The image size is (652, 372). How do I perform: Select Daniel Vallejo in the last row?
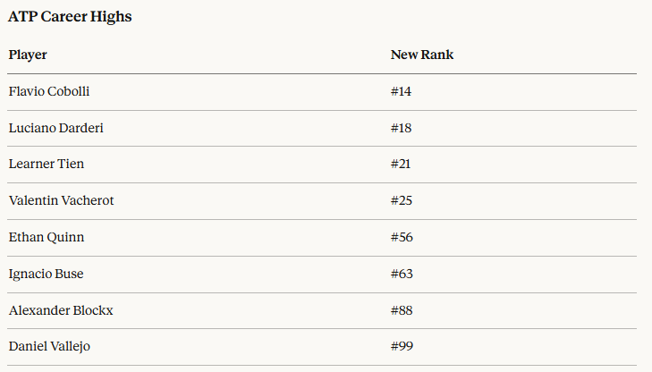point(50,346)
